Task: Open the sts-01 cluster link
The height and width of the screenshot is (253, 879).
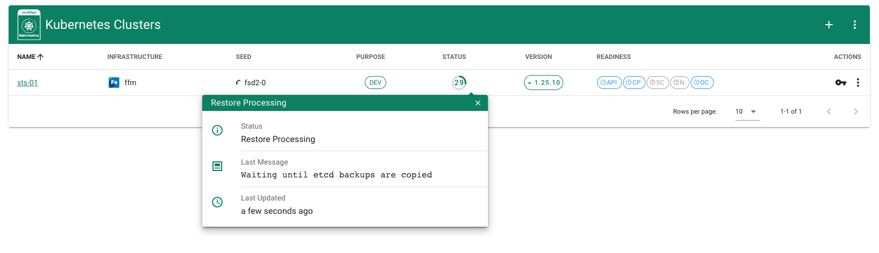Action: pos(27,83)
